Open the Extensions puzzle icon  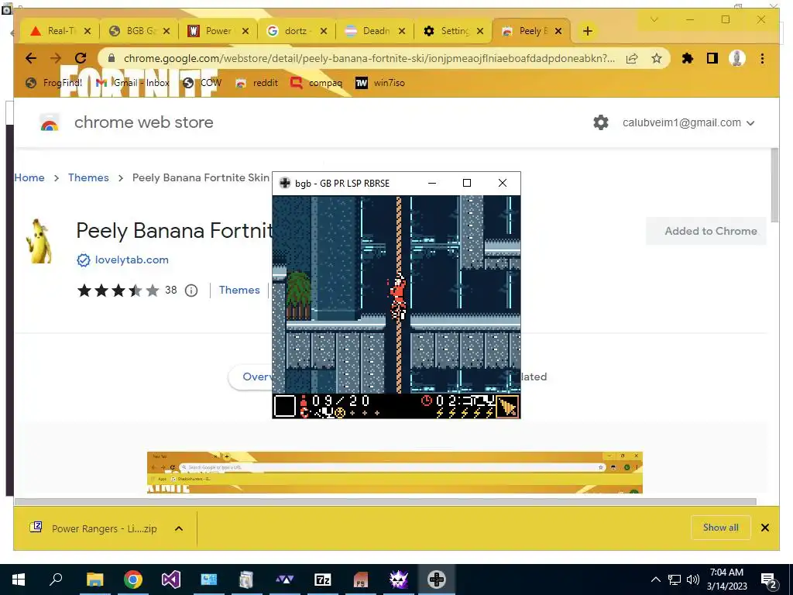(688, 58)
